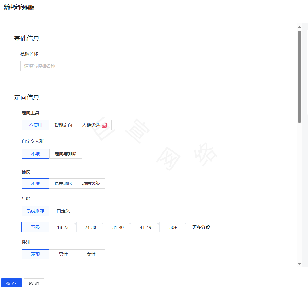Select the 18-23 age segment
Screen dimensions: 308x287
[x=62, y=227]
